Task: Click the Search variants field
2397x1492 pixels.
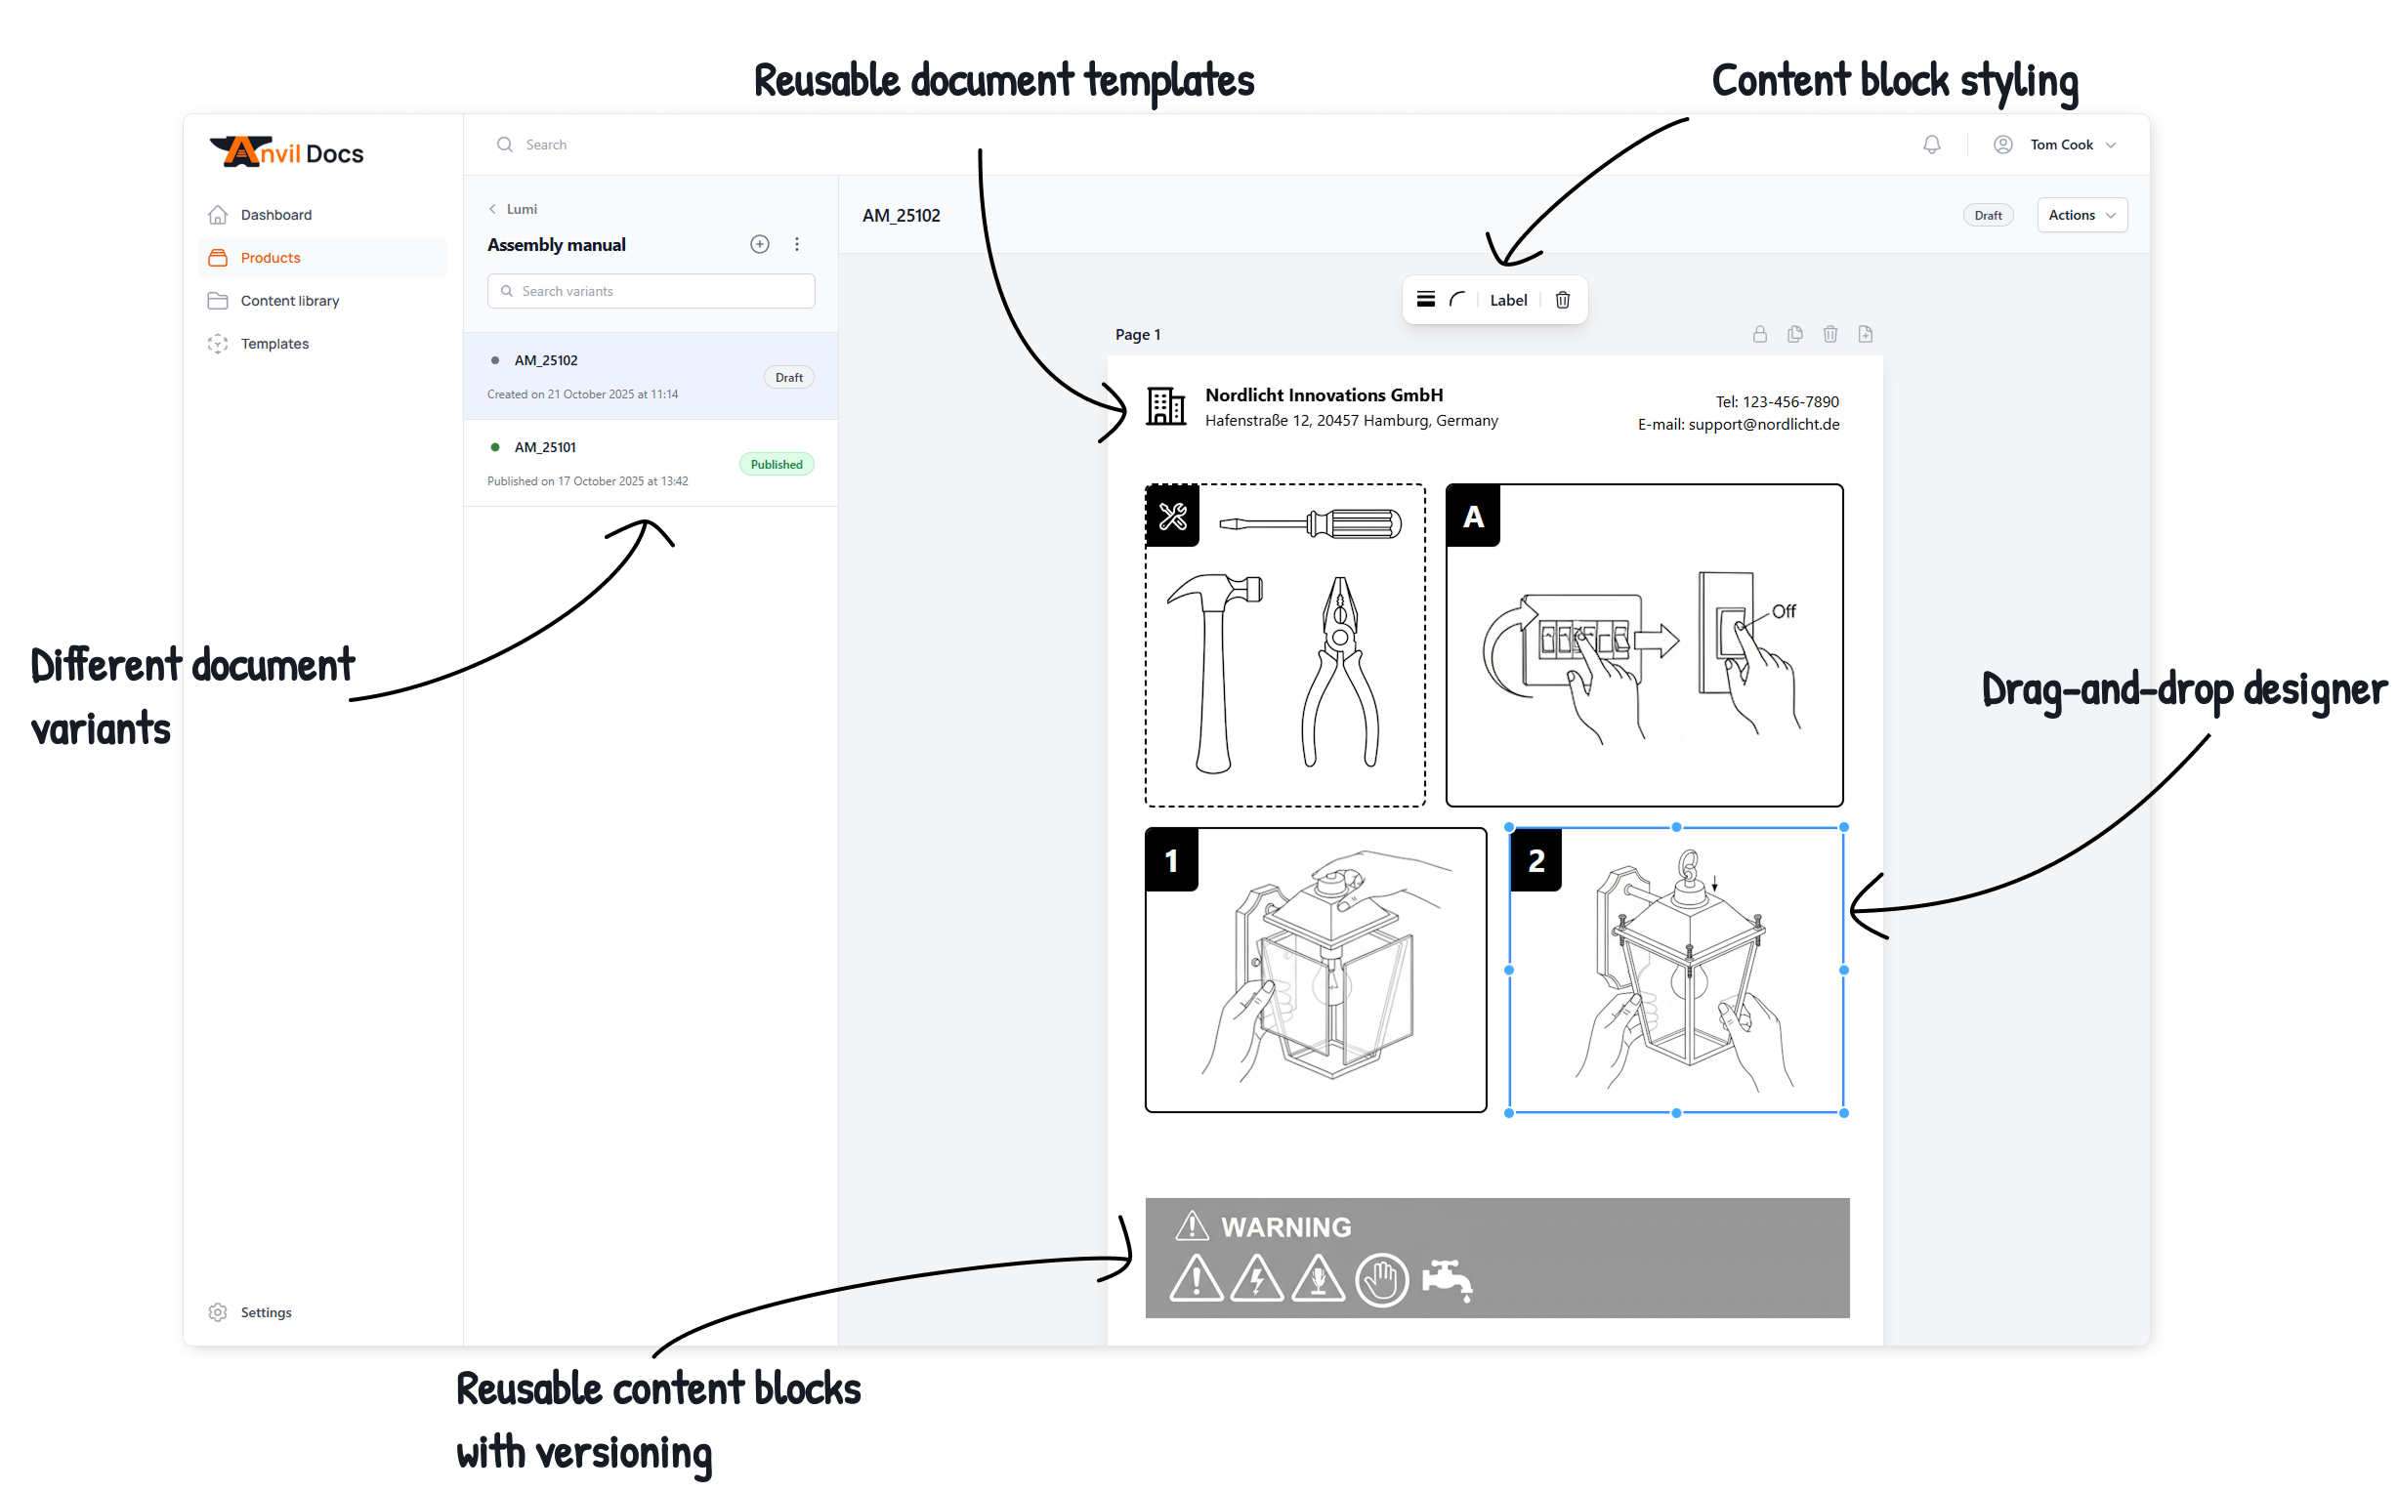Action: [x=650, y=290]
